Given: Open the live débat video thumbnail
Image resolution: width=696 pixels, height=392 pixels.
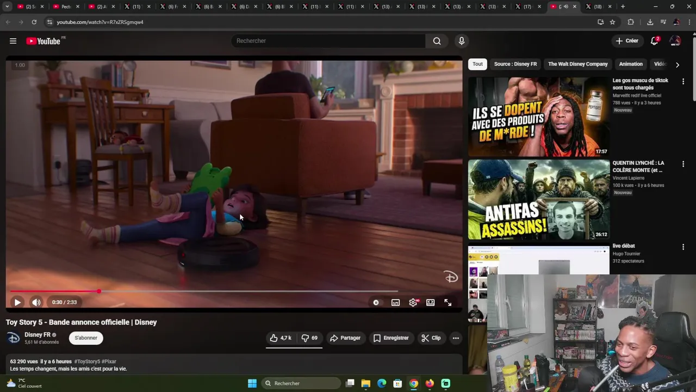Looking at the screenshot, I should point(539,260).
